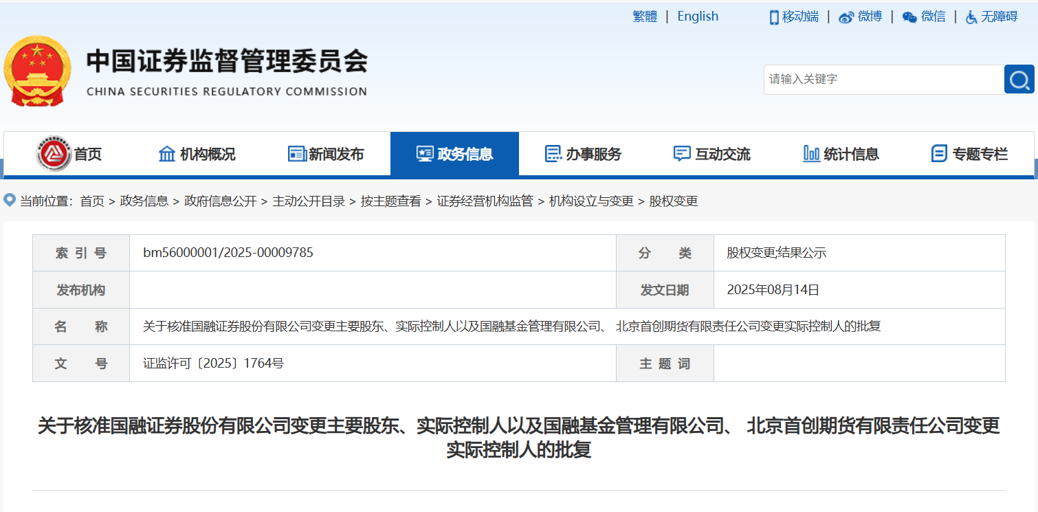
Task: Switch to 繁體 traditional Chinese version
Action: (644, 16)
